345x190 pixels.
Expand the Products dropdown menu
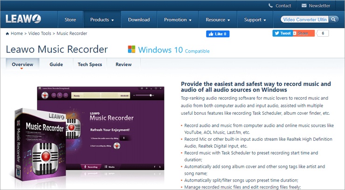(102, 20)
